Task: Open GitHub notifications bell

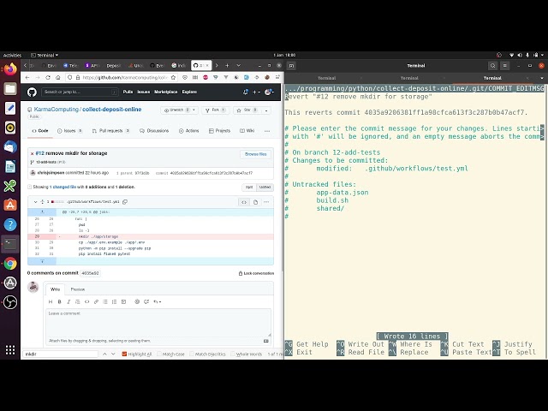Action: coord(246,92)
